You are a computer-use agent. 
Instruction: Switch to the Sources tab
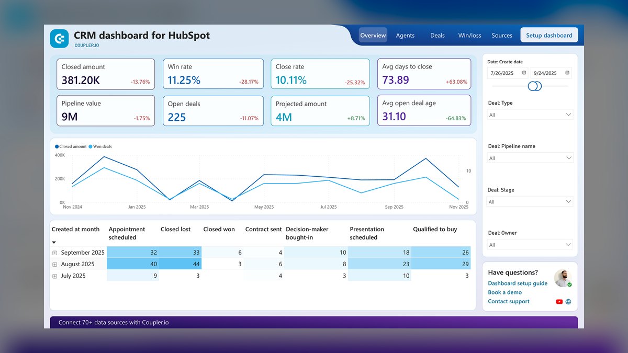(502, 35)
